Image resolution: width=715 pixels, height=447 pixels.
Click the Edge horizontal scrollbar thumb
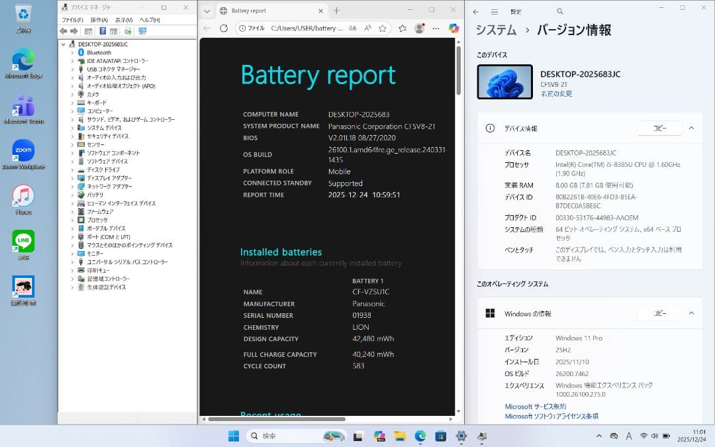coord(277,419)
